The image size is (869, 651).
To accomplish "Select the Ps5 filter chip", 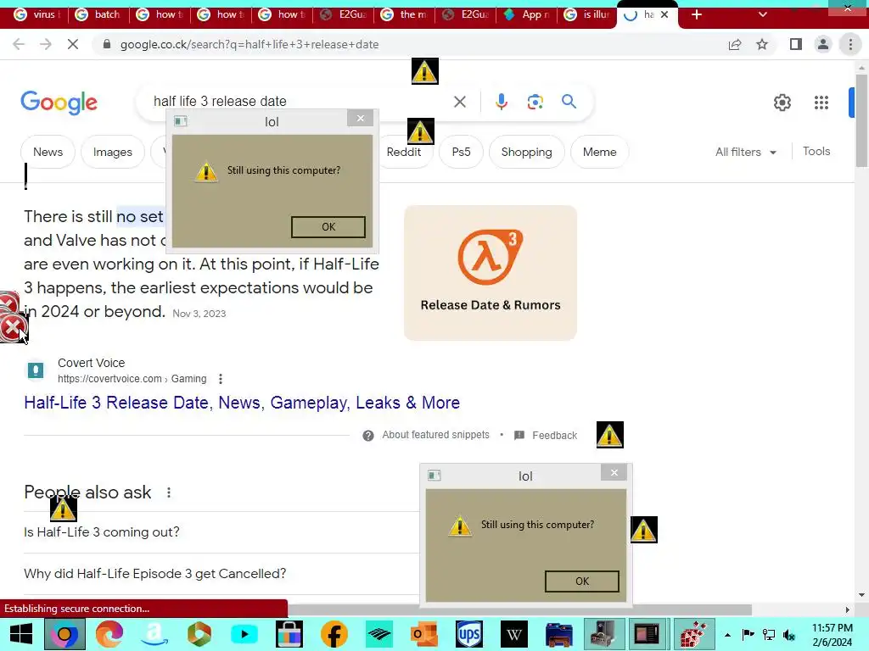I will 461,152.
